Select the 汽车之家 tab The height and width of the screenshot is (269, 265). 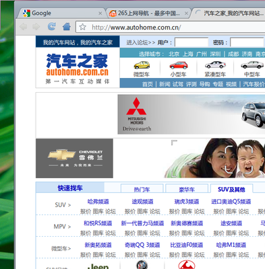coord(229,13)
